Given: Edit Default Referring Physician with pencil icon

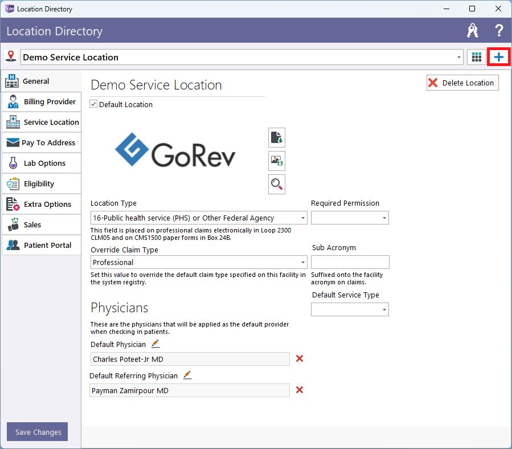Looking at the screenshot, I should tap(187, 375).
